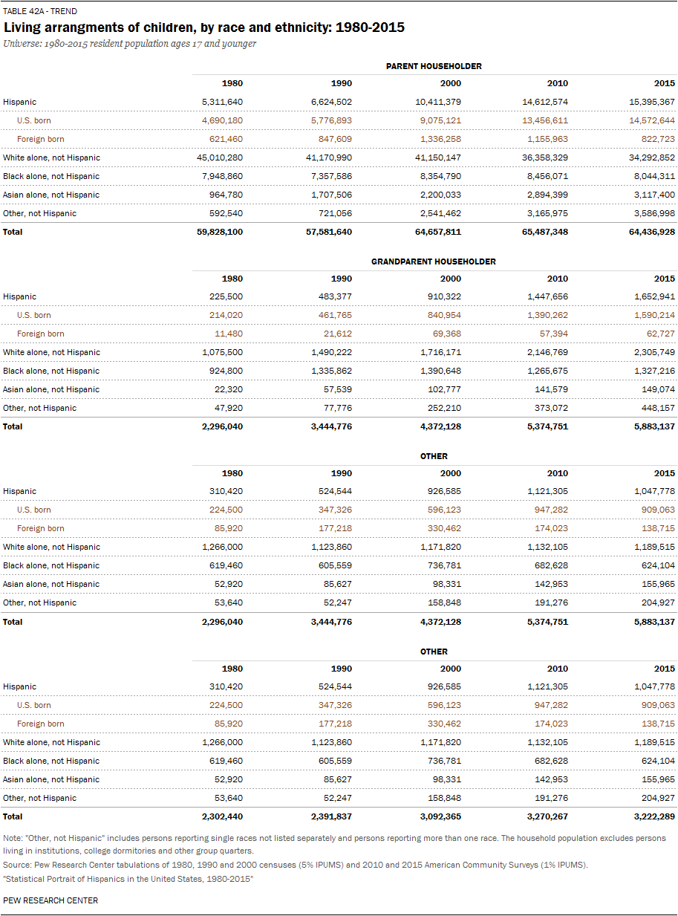Select the bottom total 2,302,440
Image resolution: width=678 pixels, height=916 pixels.
click(216, 816)
